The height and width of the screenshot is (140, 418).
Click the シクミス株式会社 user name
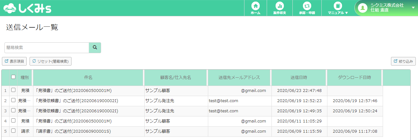387,5
